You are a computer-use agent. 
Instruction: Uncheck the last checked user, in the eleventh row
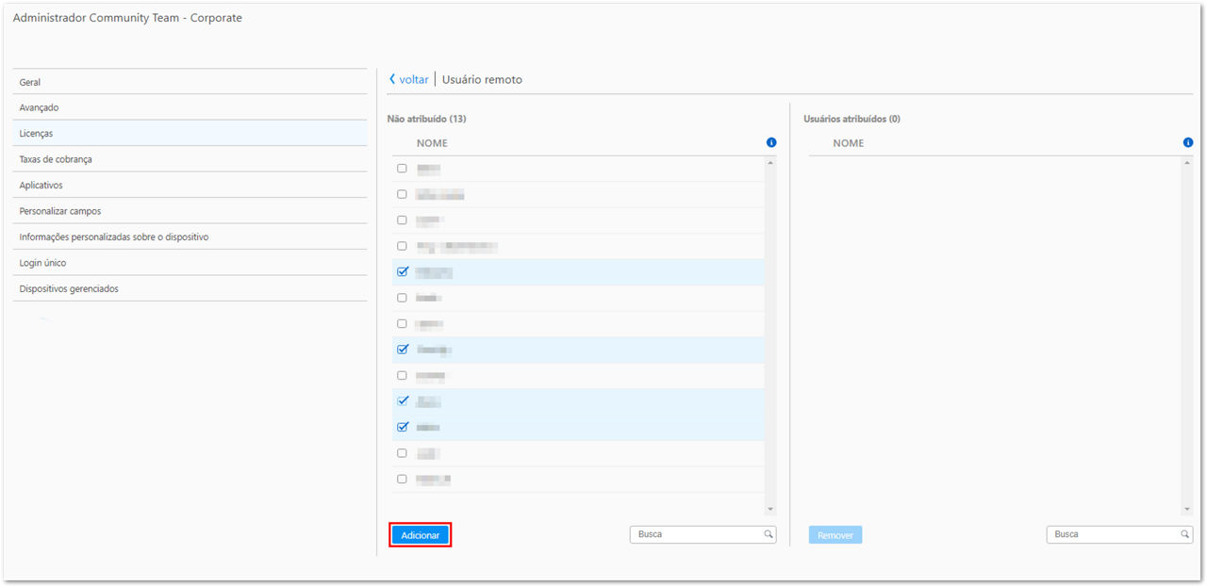403,427
